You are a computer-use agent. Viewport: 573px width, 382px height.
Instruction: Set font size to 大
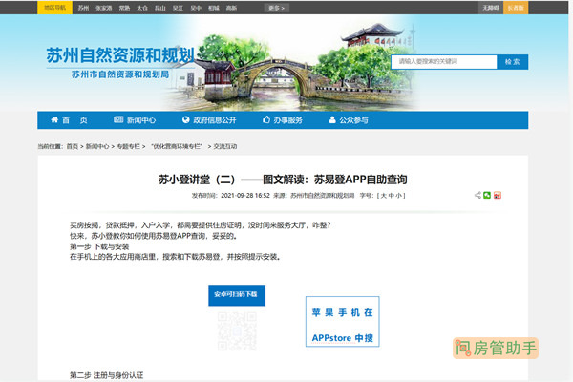384,196
